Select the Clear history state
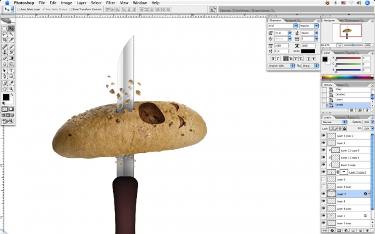375x234 pixels. 346,89
